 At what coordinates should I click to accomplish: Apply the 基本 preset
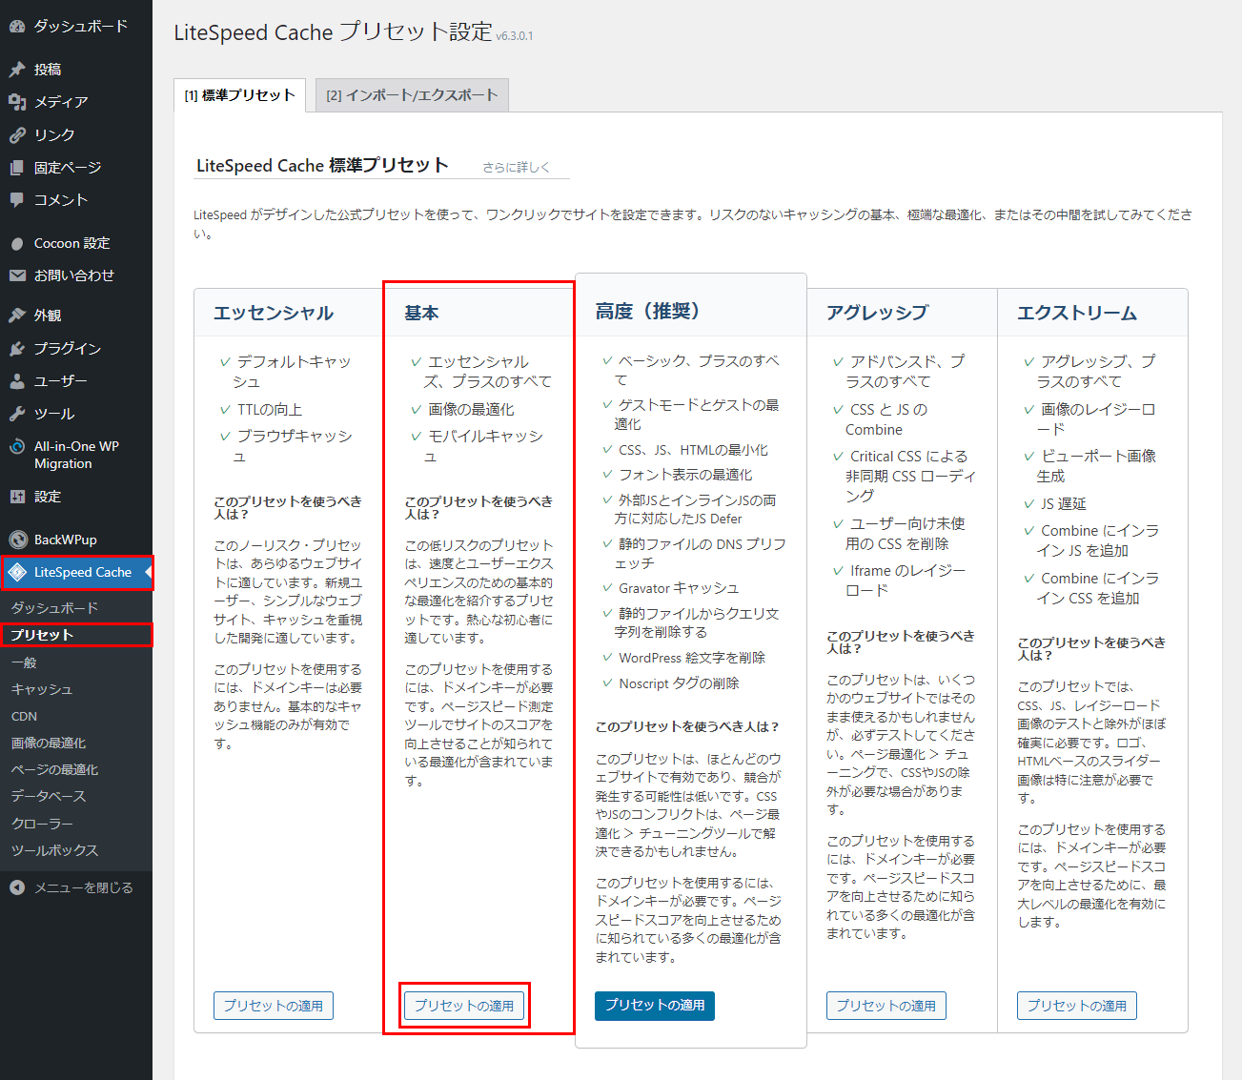click(464, 1006)
